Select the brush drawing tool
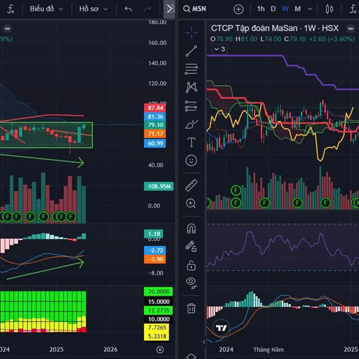 (x=191, y=124)
